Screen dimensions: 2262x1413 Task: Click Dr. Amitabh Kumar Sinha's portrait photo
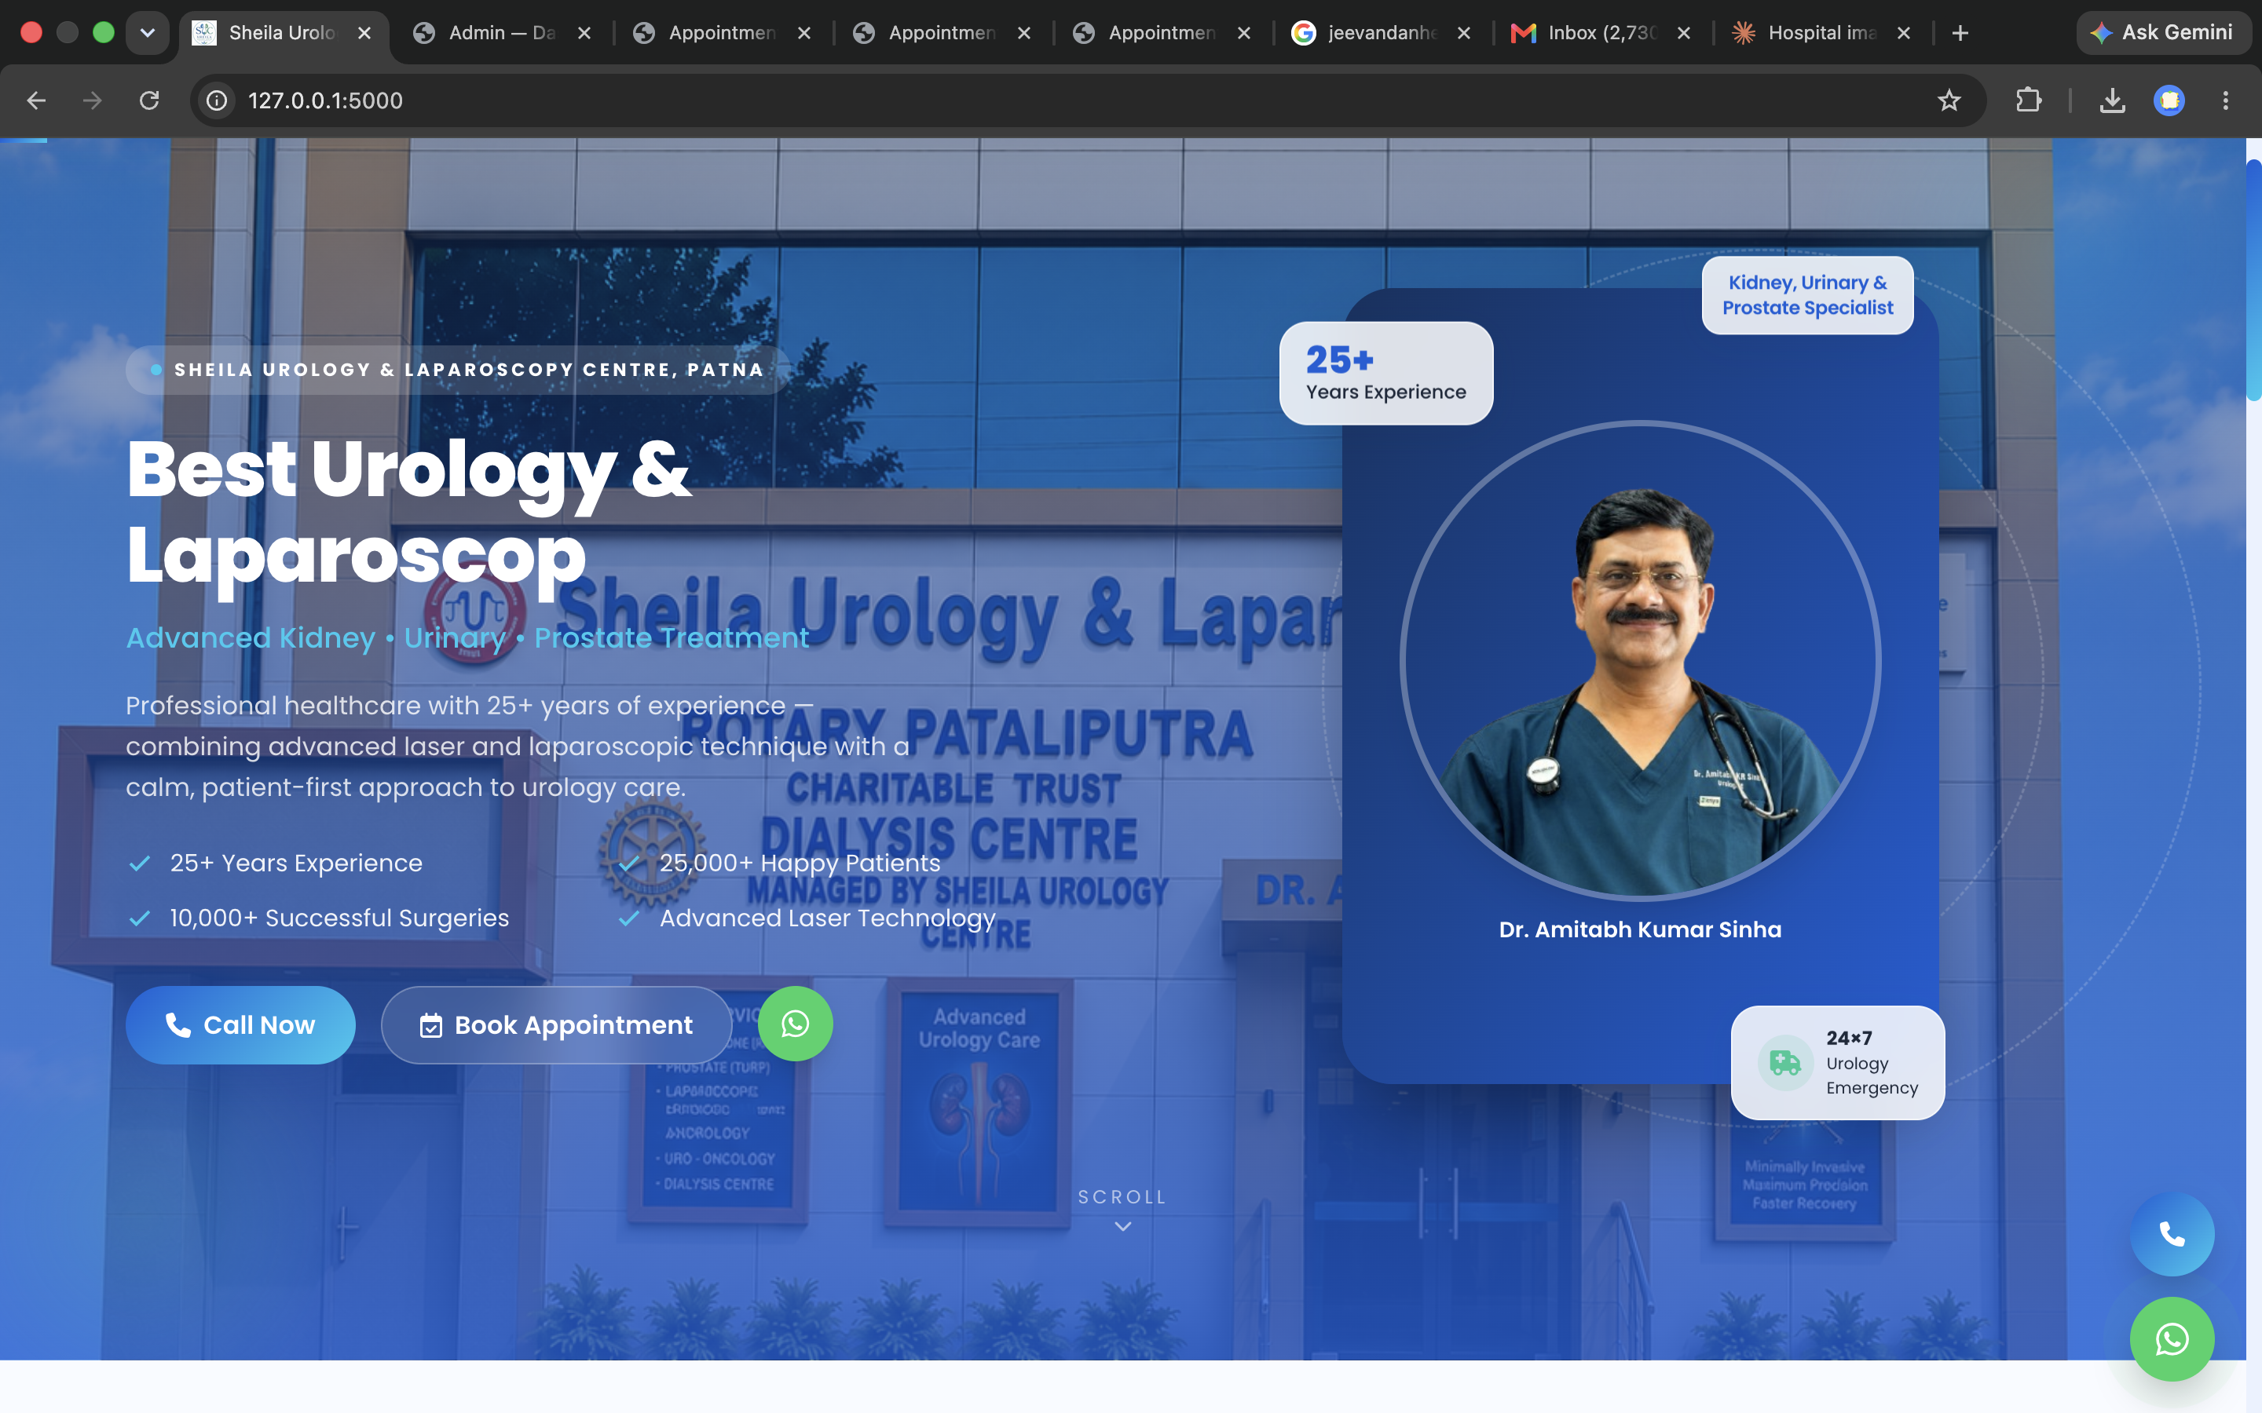tap(1641, 662)
